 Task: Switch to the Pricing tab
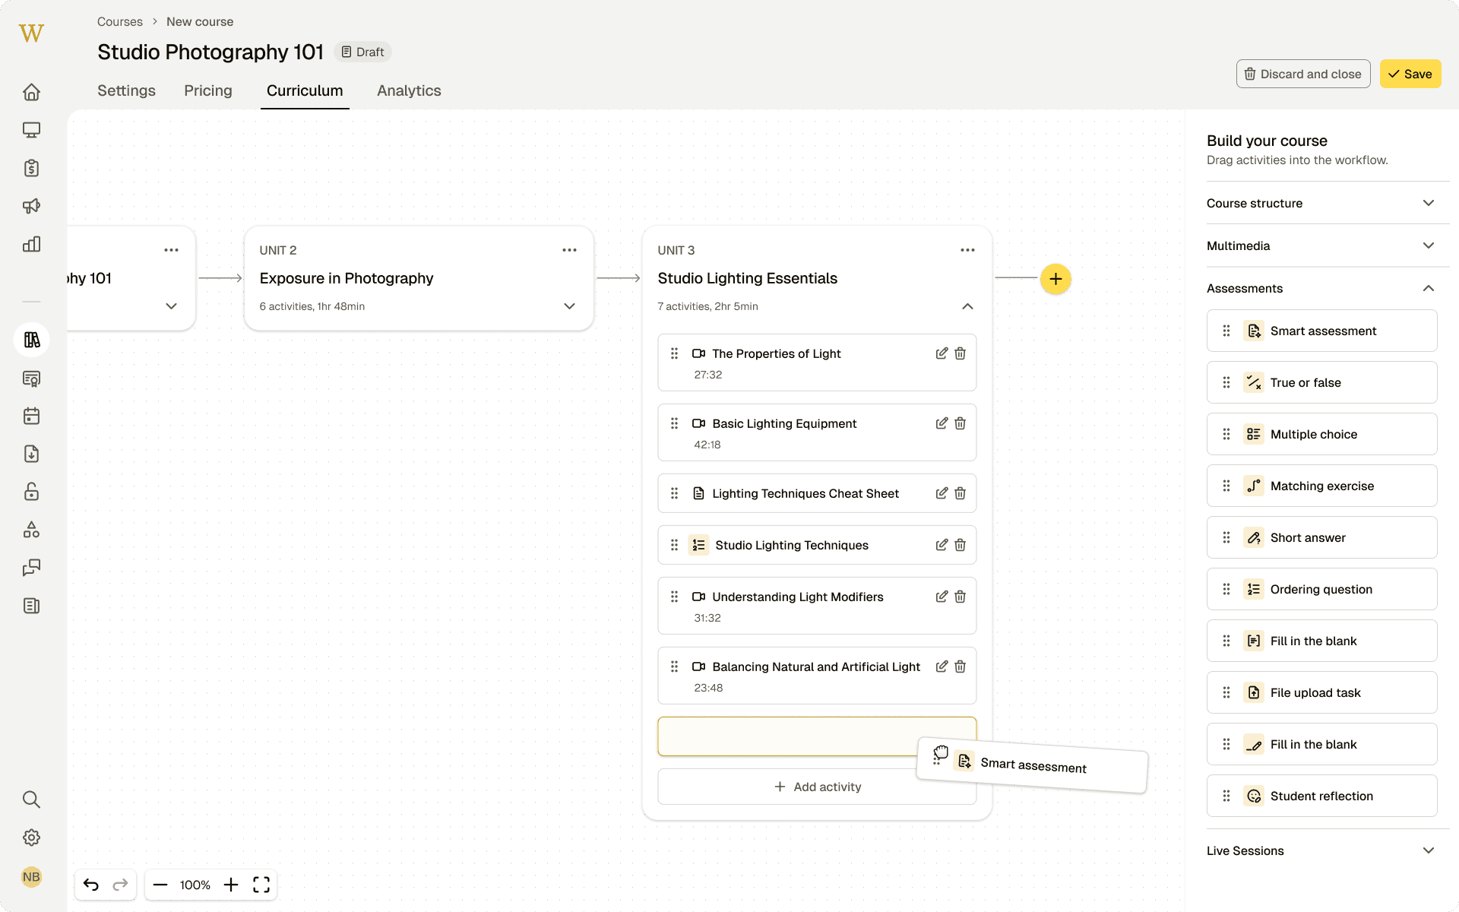click(208, 90)
